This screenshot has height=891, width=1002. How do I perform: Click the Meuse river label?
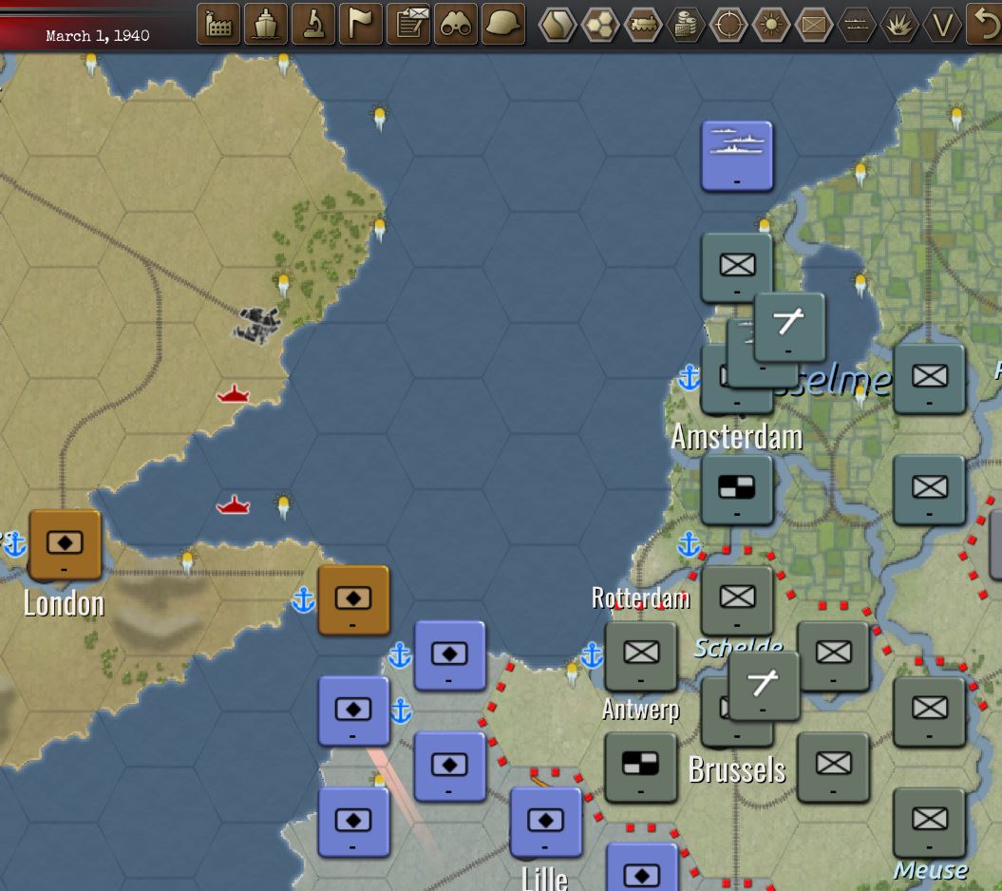pos(931,870)
